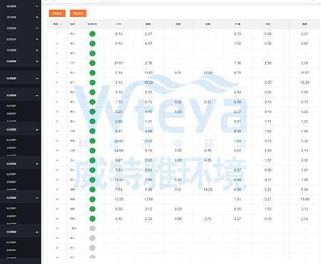321x264 pixels.
Task: Click the right orange button above the table
Action: click(78, 14)
